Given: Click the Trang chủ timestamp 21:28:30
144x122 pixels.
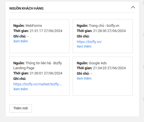Looking at the screenshot, I should 109,31.
